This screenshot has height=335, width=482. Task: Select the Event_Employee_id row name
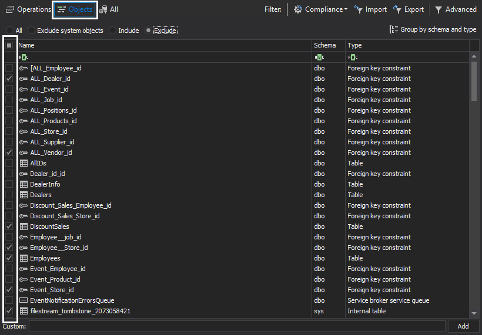click(x=58, y=269)
